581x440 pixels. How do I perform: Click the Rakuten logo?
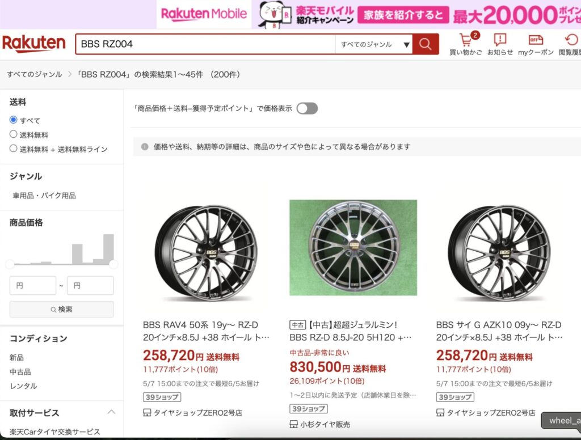pyautogui.click(x=33, y=44)
